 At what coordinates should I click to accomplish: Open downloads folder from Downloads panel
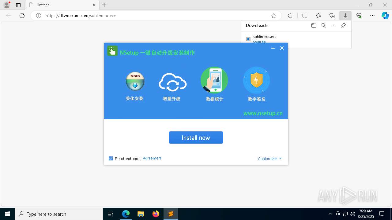[314, 25]
